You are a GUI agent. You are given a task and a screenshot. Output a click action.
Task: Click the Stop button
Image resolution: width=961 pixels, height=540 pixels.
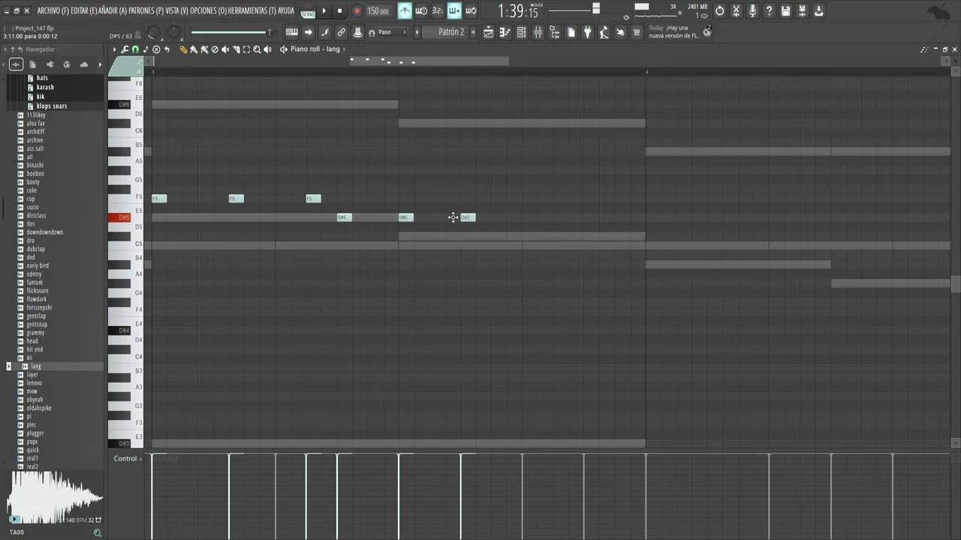[340, 10]
